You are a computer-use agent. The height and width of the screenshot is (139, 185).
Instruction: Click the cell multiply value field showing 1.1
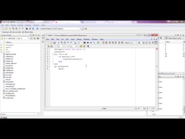[72, 46]
